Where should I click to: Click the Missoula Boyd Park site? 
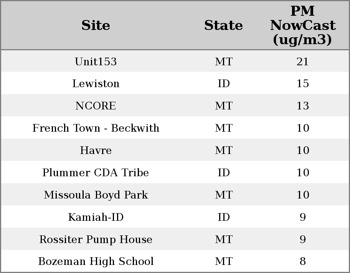click(96, 195)
